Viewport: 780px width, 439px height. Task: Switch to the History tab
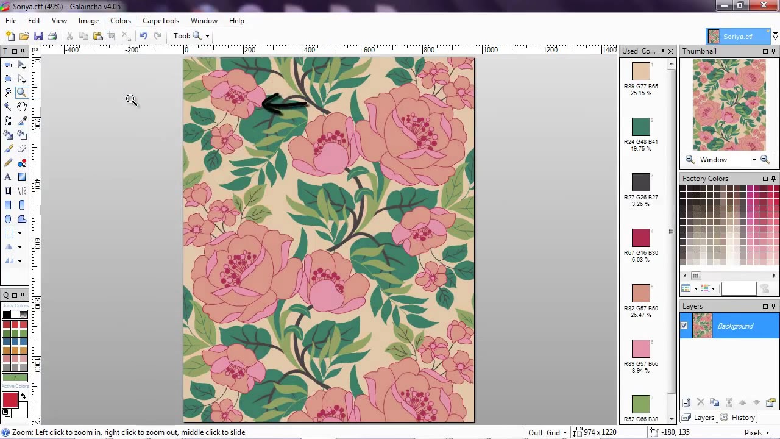pos(737,418)
